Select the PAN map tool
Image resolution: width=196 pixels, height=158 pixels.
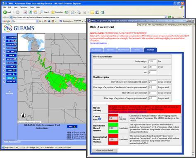[12, 55]
